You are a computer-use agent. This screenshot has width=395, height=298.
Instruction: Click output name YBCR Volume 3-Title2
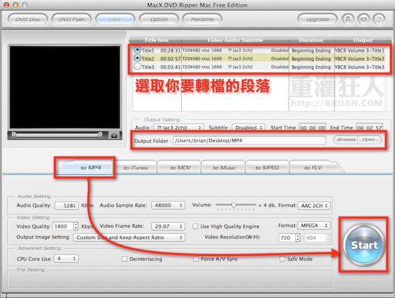click(x=359, y=59)
